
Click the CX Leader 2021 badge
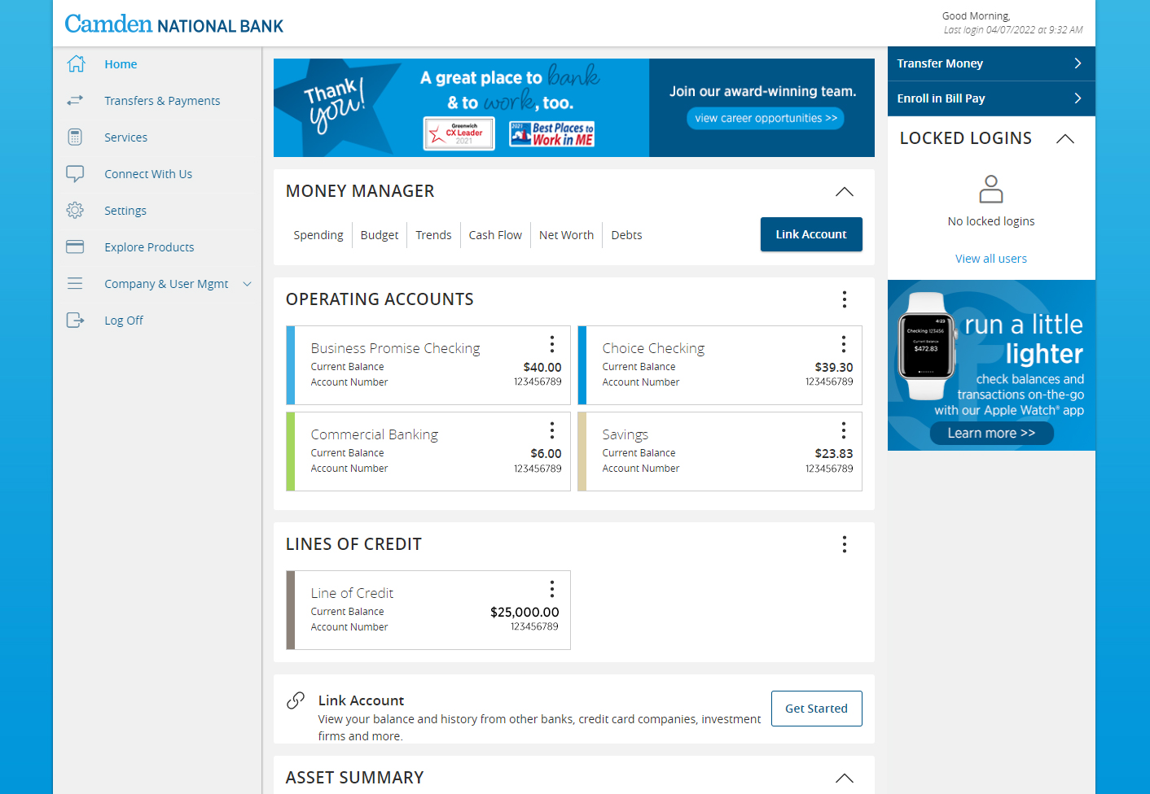(x=459, y=133)
